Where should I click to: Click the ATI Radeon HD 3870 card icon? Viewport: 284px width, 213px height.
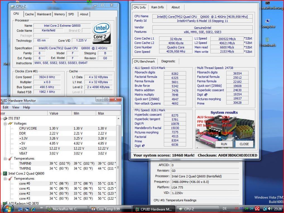5,204
